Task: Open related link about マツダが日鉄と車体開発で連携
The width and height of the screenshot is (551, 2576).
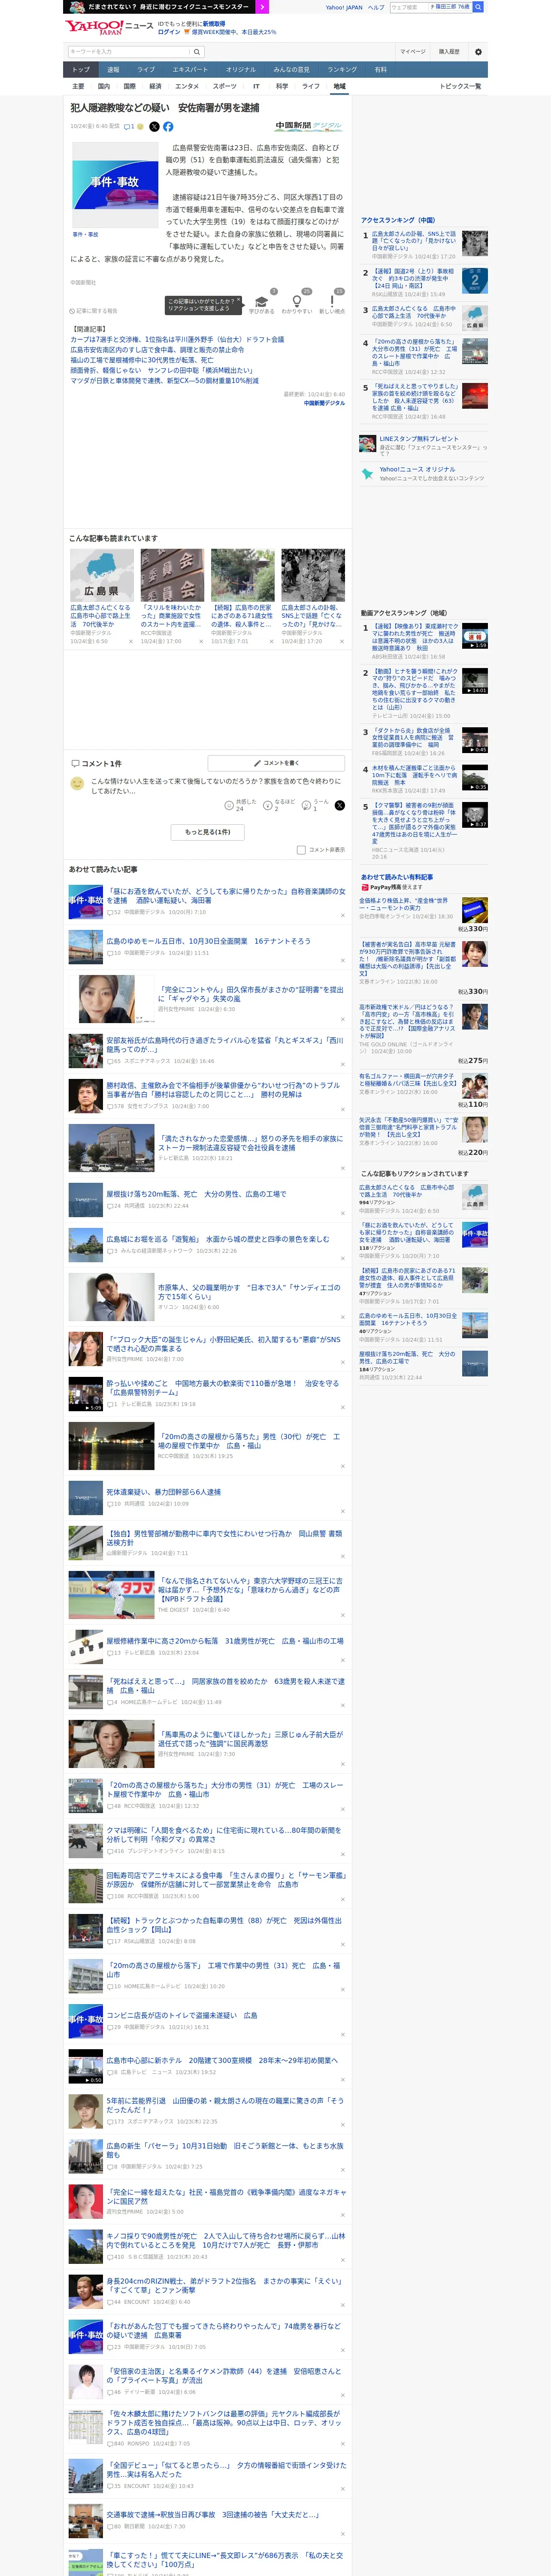Action: coord(164,380)
